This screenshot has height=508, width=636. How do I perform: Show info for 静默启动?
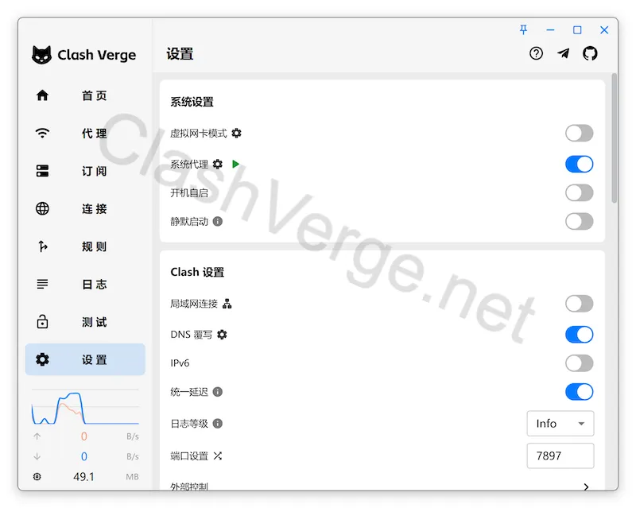pyautogui.click(x=217, y=221)
